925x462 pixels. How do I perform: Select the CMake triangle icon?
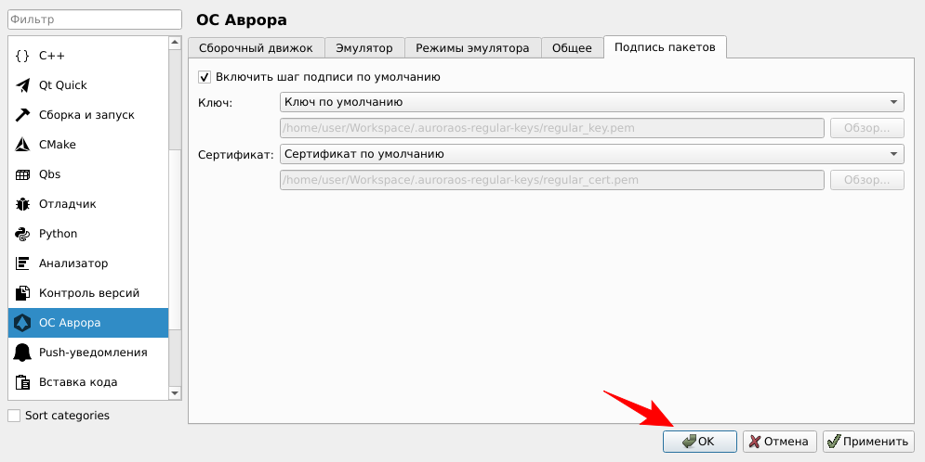(x=22, y=145)
